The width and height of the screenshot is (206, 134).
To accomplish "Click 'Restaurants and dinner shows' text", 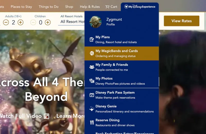I will click(115, 125).
